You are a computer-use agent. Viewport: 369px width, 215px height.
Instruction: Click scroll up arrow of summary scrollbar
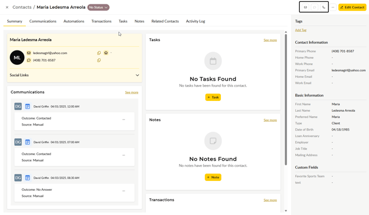pos(286,32)
